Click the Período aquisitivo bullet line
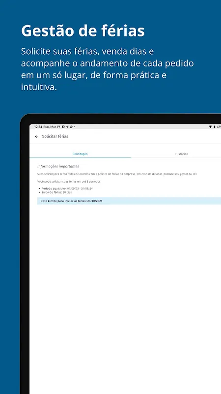Image resolution: width=221 pixels, height=394 pixels. tap(65, 188)
